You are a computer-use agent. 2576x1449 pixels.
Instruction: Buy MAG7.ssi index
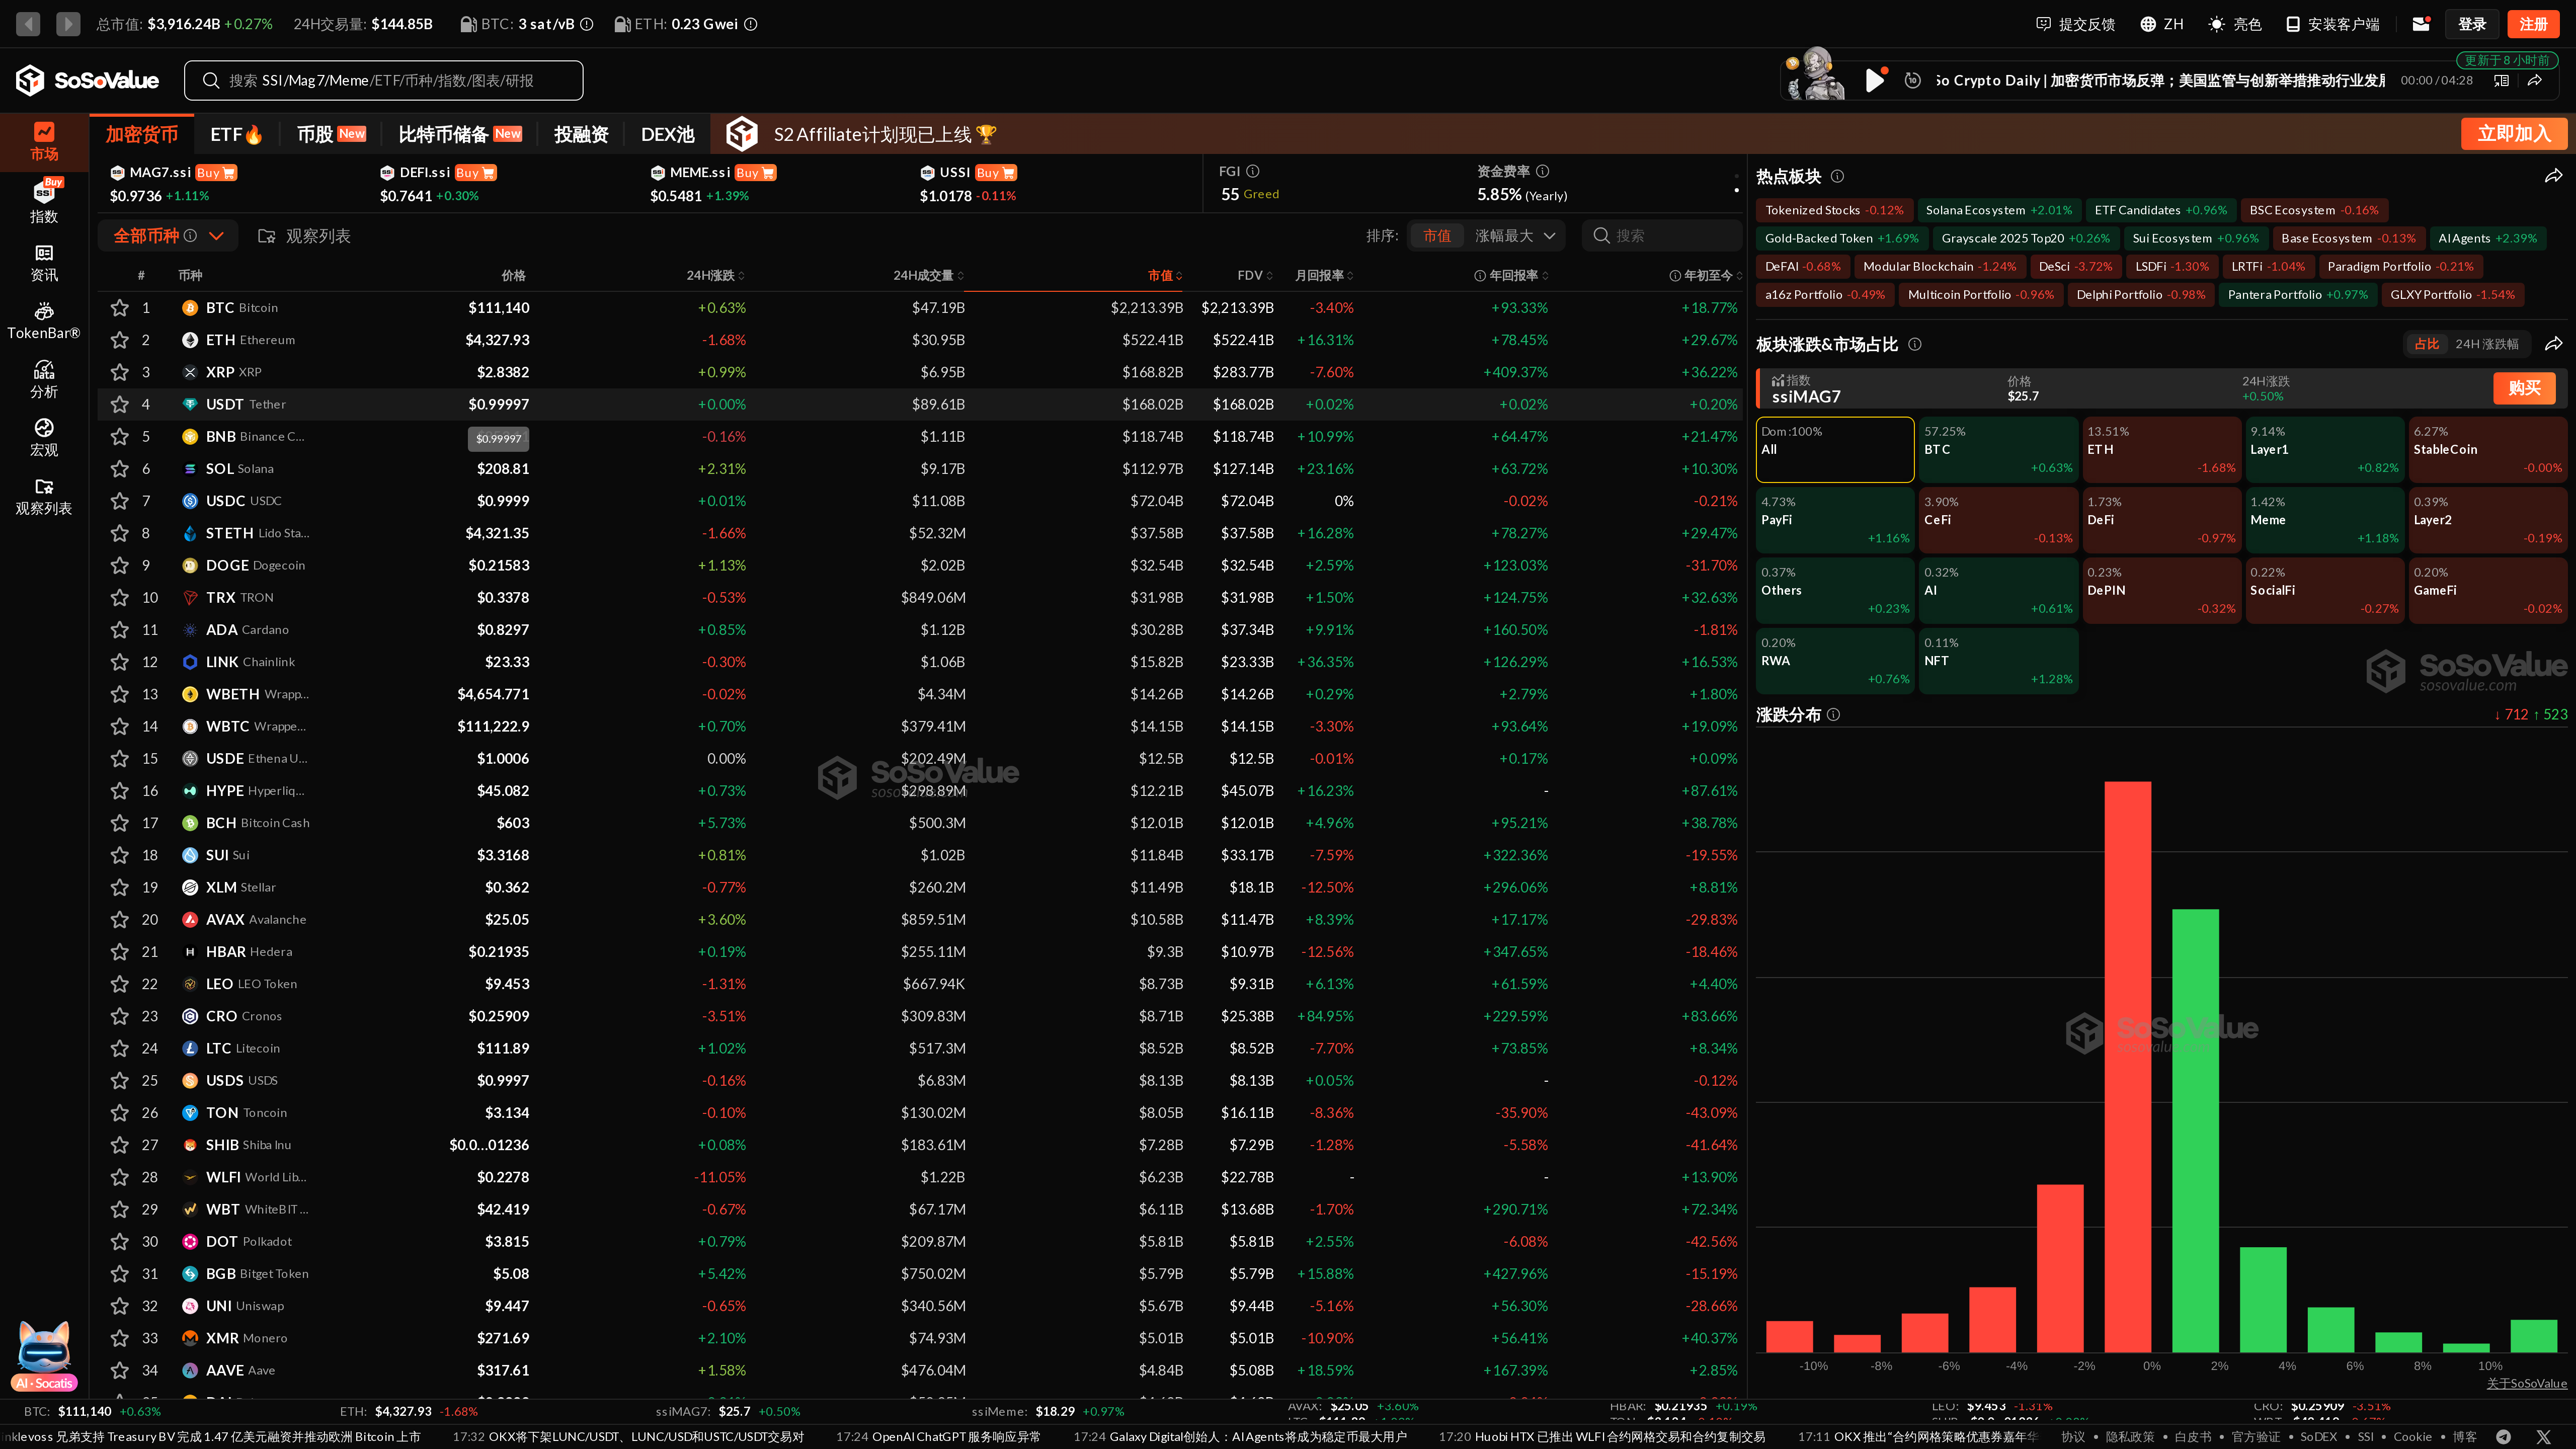(215, 173)
